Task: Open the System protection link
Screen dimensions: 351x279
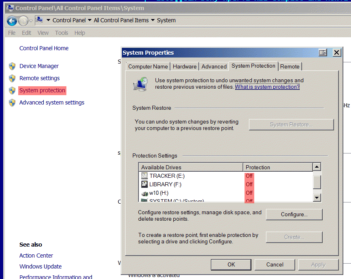Action: 42,90
